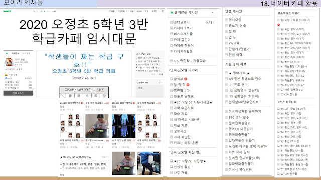This screenshot has width=321, height=180.
Task: Open the 가입카페 dropdown in top bar
Action: (122, 11)
